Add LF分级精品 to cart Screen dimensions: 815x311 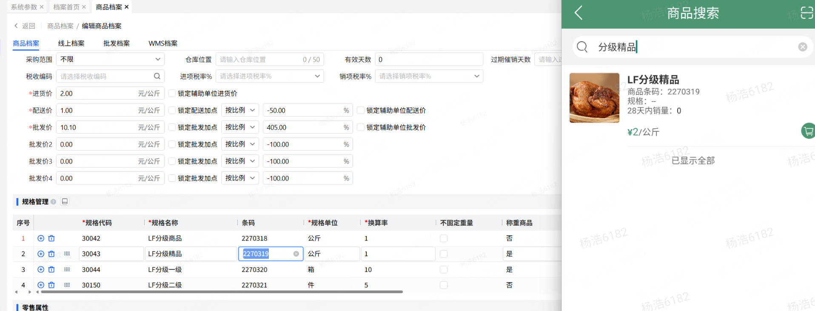808,131
